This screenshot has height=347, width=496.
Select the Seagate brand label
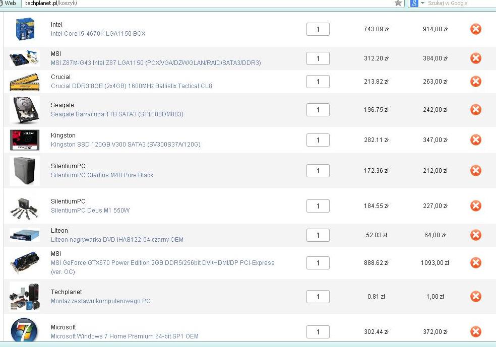(x=63, y=105)
